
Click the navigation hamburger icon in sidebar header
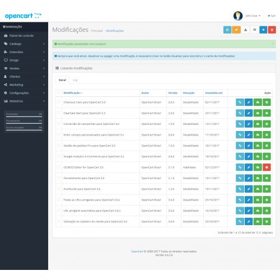point(4,27)
